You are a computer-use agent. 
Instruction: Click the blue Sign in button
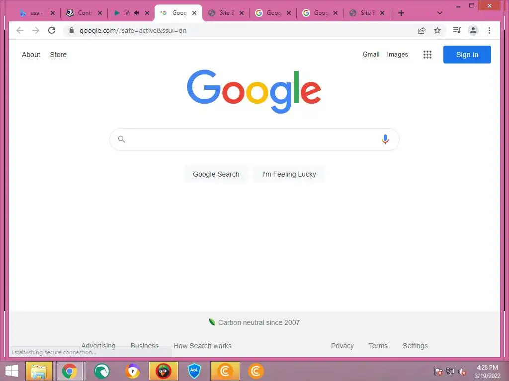(x=467, y=55)
